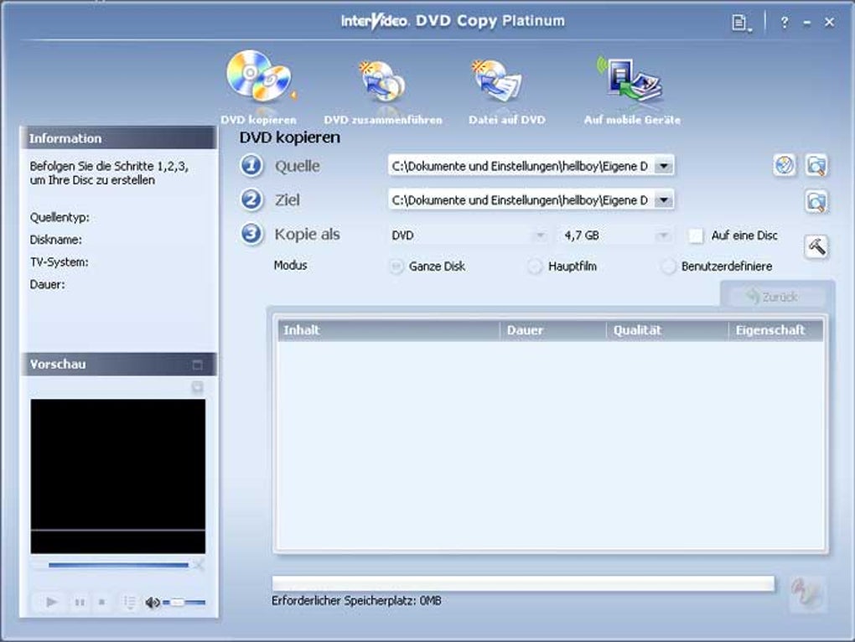Click the Erforderlicher Speicherplatz: 0MB text
The image size is (855, 642).
tap(356, 601)
